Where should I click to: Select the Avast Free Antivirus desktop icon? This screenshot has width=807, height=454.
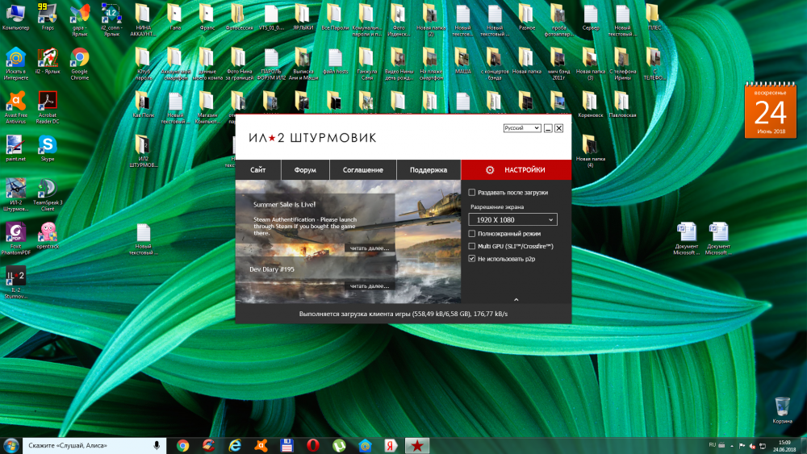point(15,102)
